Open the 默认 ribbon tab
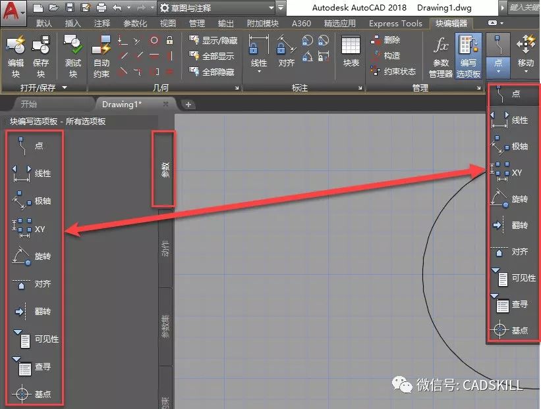Viewport: 541px width, 409px height. (x=43, y=24)
